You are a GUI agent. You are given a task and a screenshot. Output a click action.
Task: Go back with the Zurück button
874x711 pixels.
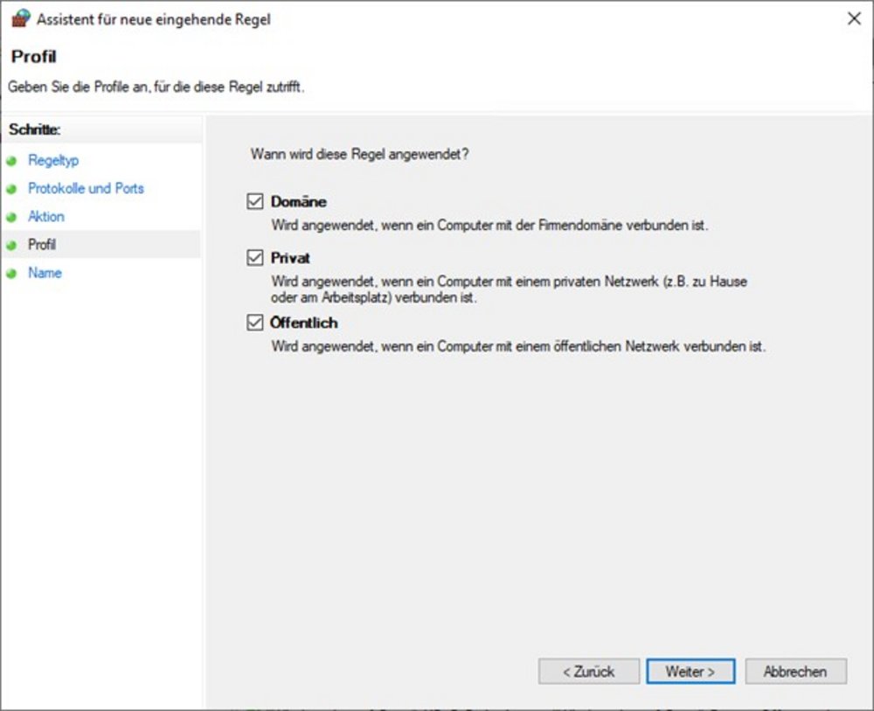coord(588,672)
